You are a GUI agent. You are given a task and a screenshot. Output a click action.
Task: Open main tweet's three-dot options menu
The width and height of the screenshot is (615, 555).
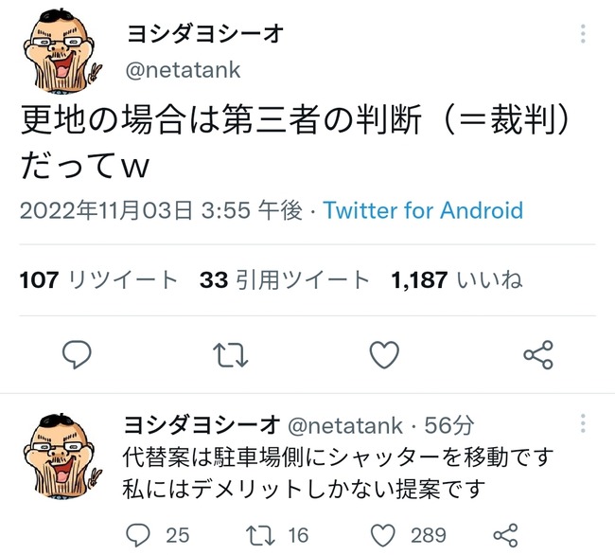584,35
